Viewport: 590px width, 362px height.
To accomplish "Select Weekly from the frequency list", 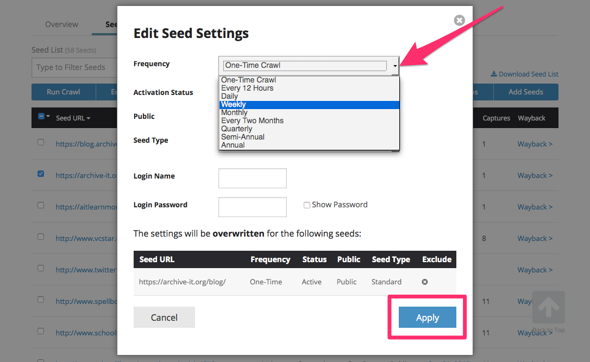I will click(234, 104).
